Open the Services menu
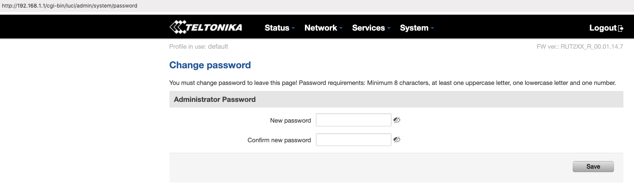 [368, 28]
